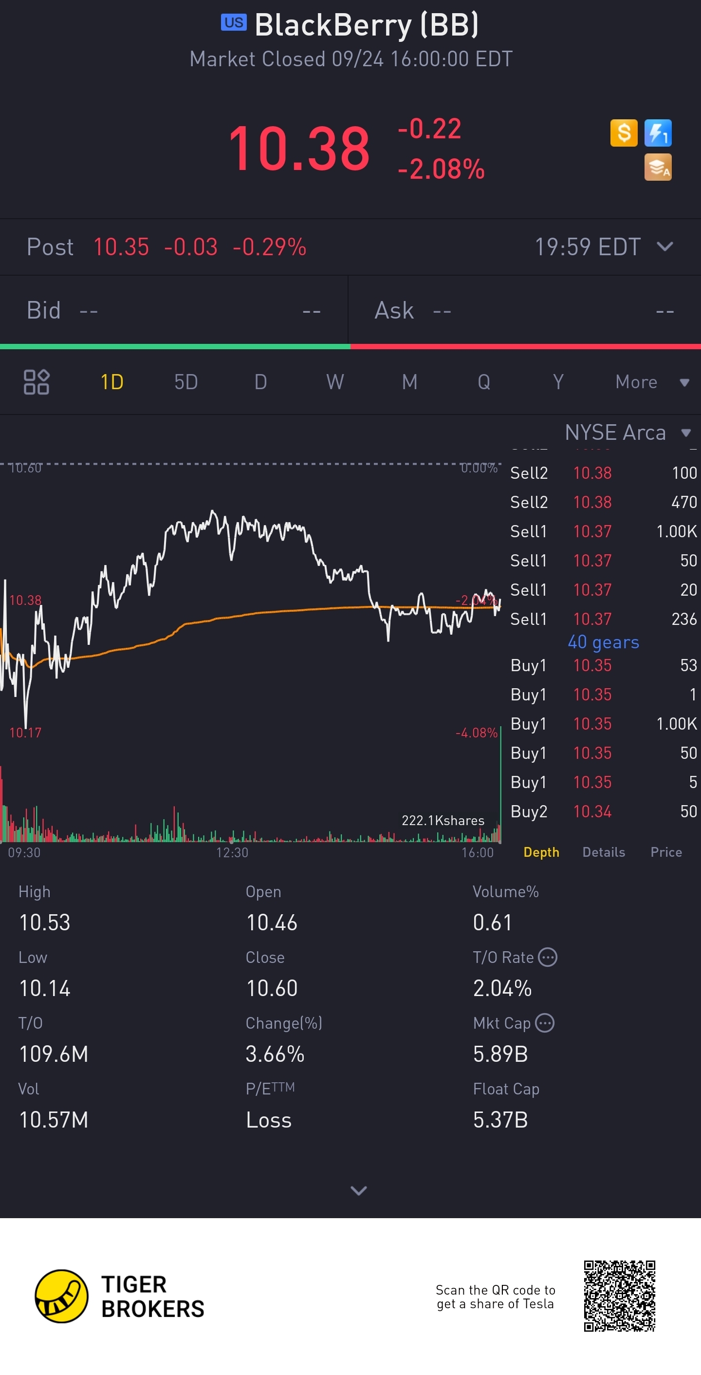Tap the Close value 10.60
The image size is (701, 1375).
[272, 989]
